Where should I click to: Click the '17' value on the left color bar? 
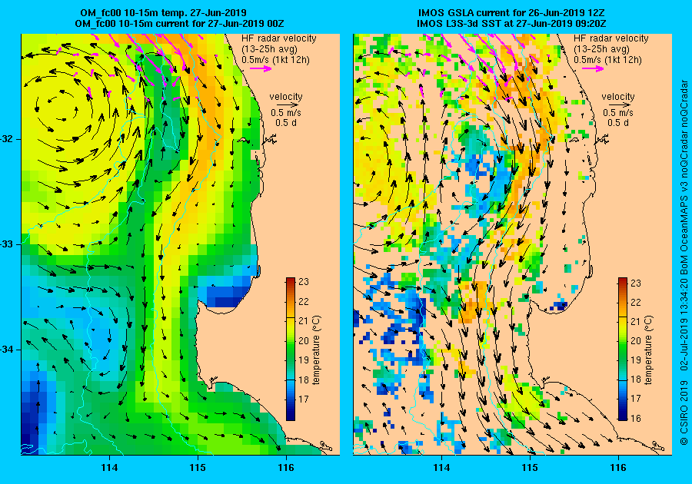pyautogui.click(x=304, y=399)
